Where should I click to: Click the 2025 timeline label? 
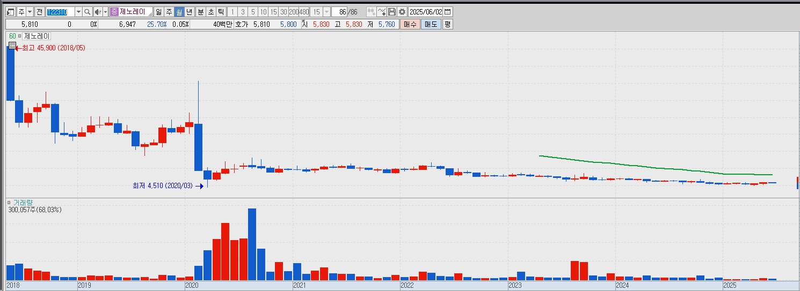(x=729, y=286)
